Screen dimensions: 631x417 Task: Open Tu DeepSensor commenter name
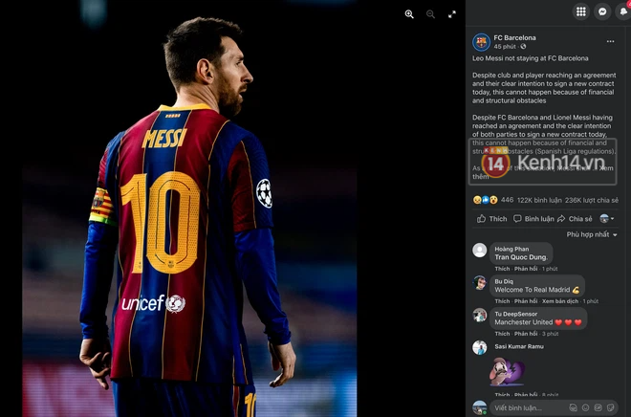click(x=516, y=314)
